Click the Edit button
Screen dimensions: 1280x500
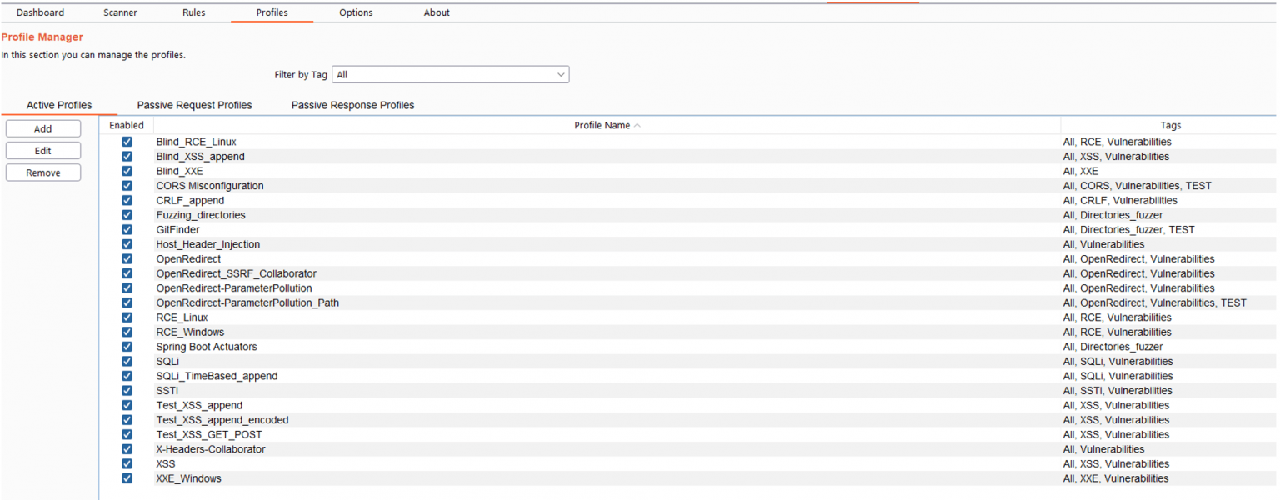click(42, 150)
